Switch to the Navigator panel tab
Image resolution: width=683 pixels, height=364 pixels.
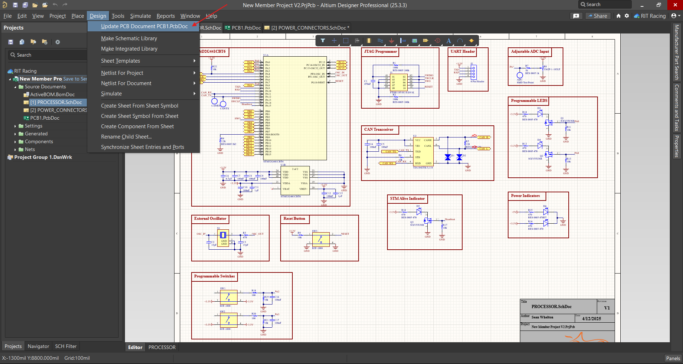38,346
